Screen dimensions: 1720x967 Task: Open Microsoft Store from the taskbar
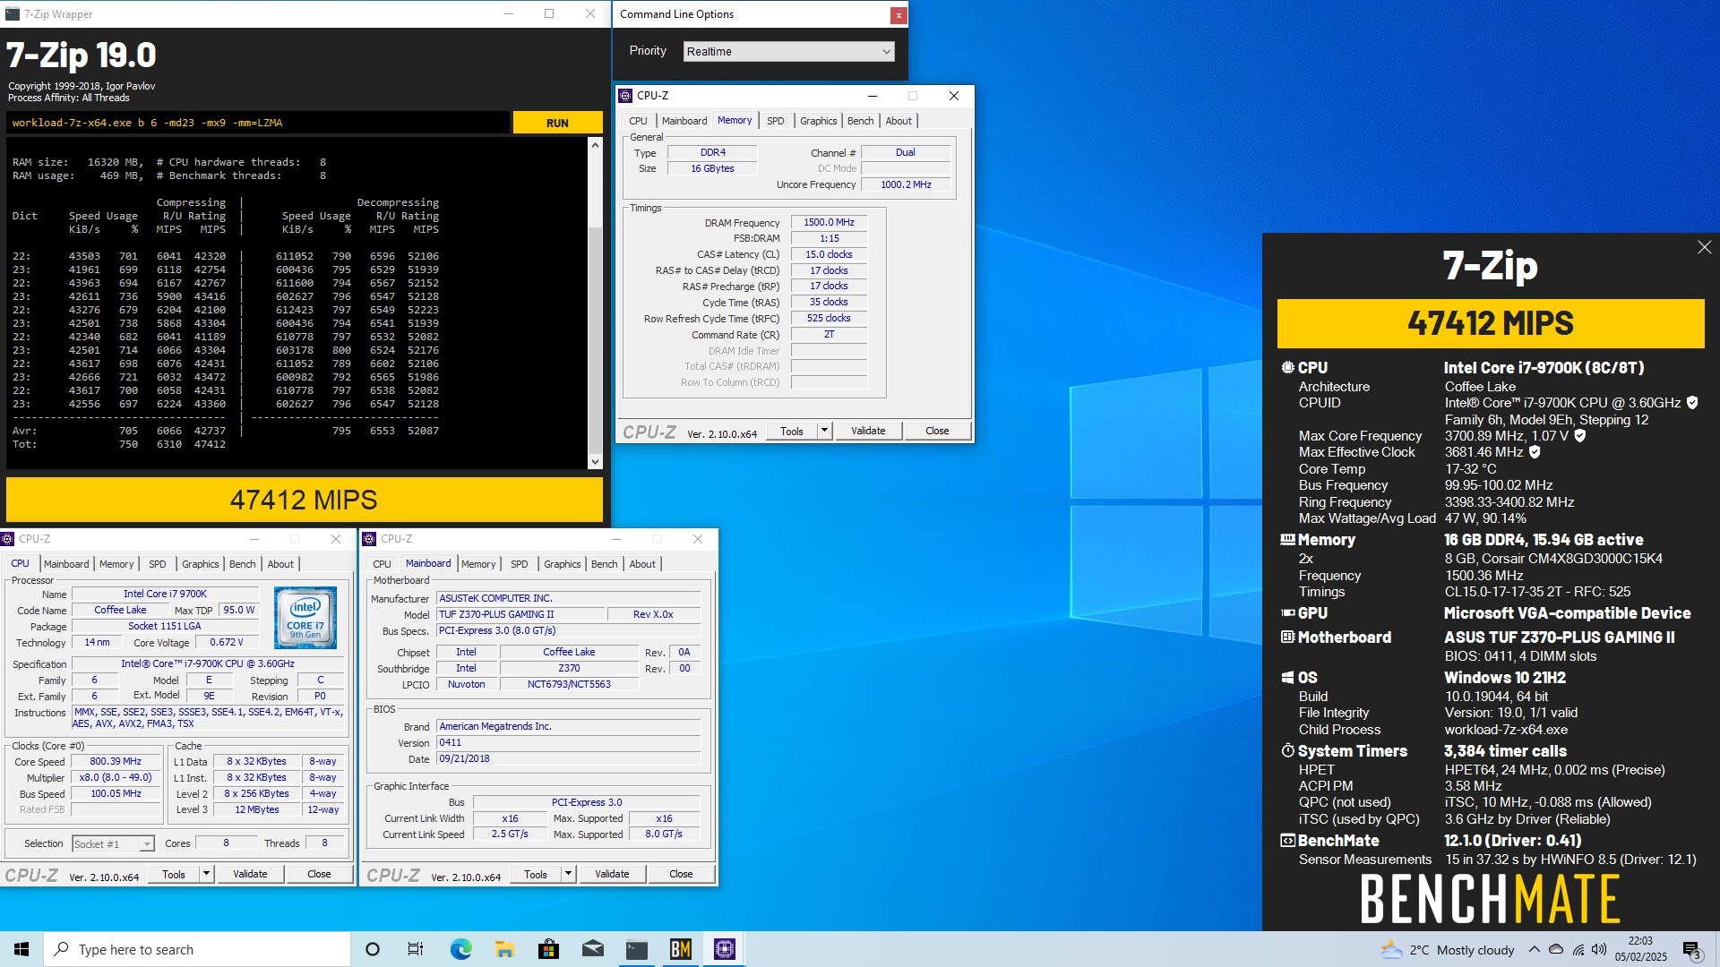548,949
